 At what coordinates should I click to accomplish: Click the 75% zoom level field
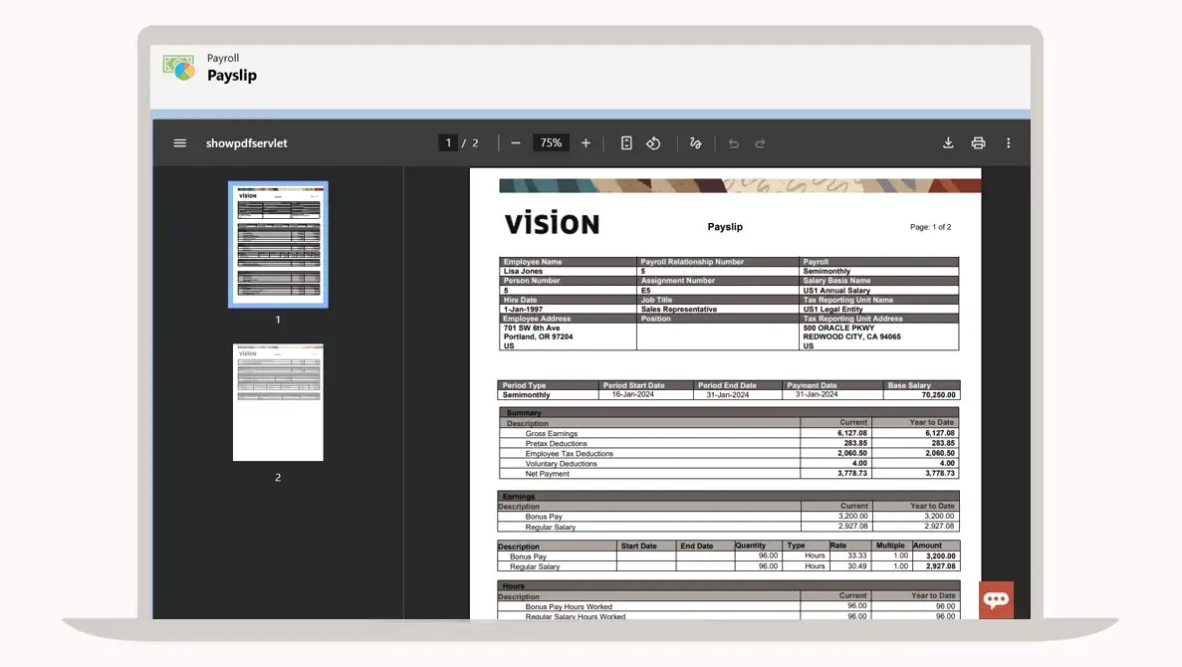point(551,143)
